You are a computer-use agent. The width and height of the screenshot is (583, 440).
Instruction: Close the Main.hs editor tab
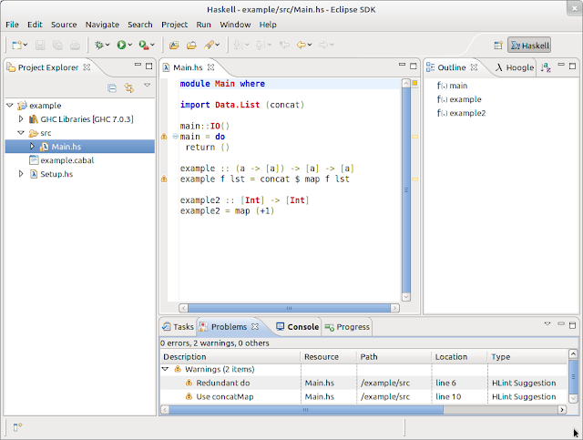pyautogui.click(x=210, y=67)
